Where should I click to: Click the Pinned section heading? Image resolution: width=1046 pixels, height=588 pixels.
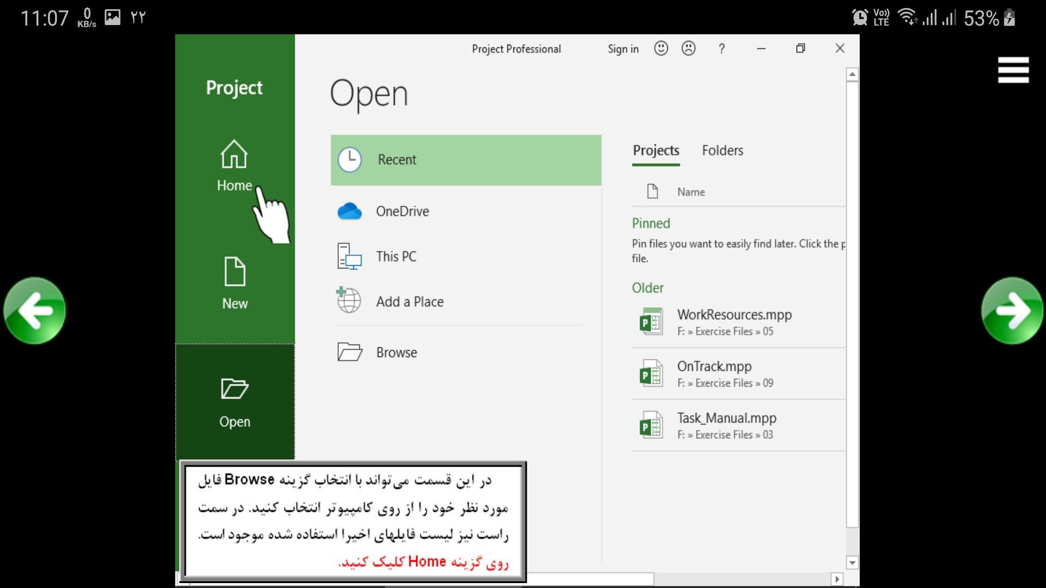click(x=651, y=223)
